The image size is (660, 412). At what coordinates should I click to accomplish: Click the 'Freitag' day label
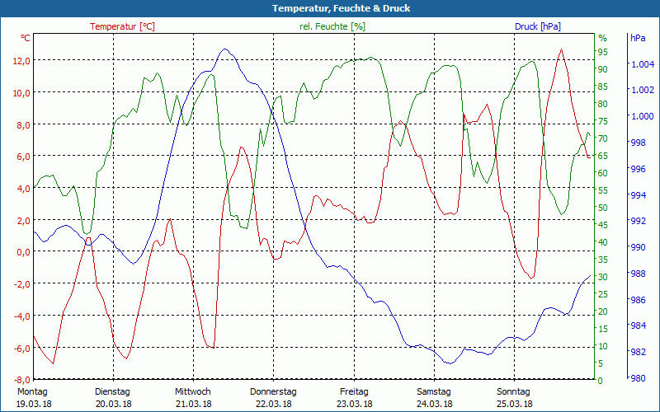click(354, 392)
